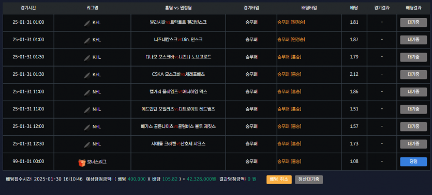Click puck icon in 디나모 모스크바 row
The image size is (432, 195).
tap(87, 57)
